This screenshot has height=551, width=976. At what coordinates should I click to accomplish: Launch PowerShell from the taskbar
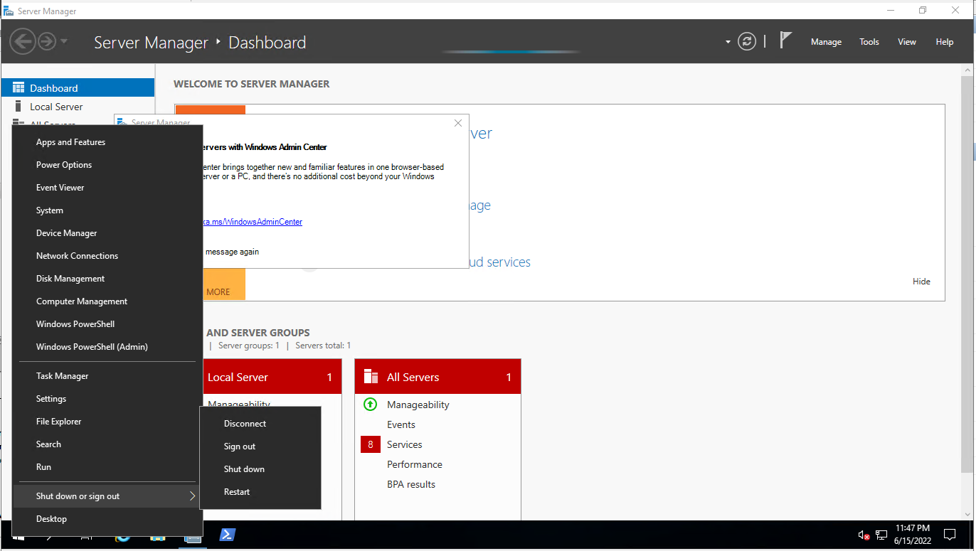click(x=227, y=535)
